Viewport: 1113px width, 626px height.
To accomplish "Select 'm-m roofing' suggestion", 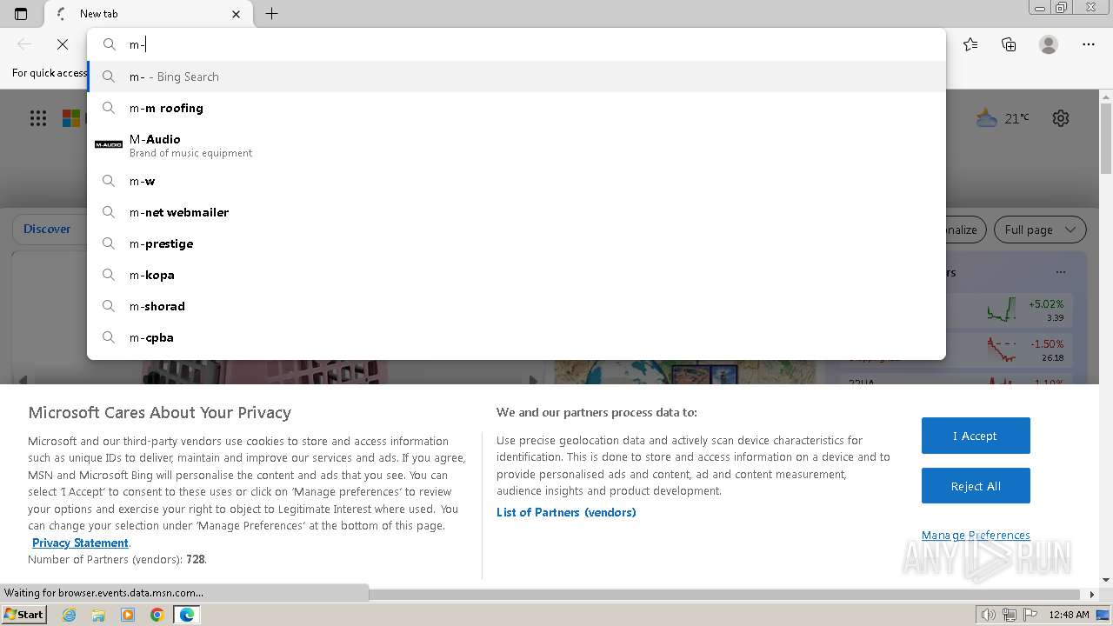I will [516, 108].
